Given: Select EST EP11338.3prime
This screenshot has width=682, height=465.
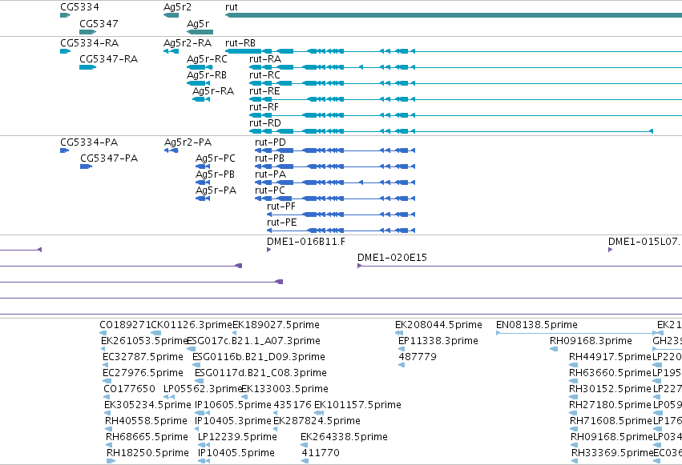Looking at the screenshot, I should [438, 341].
